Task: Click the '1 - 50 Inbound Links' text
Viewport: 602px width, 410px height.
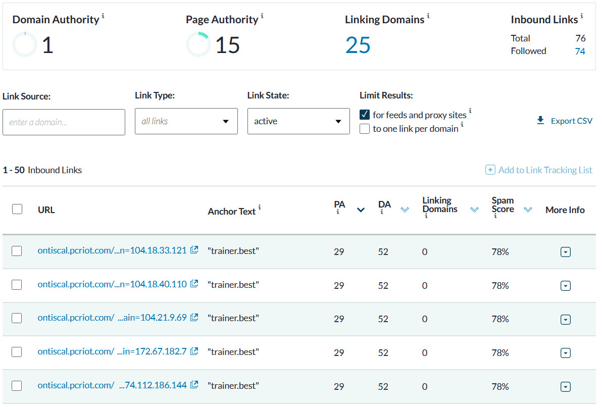Action: 42,170
